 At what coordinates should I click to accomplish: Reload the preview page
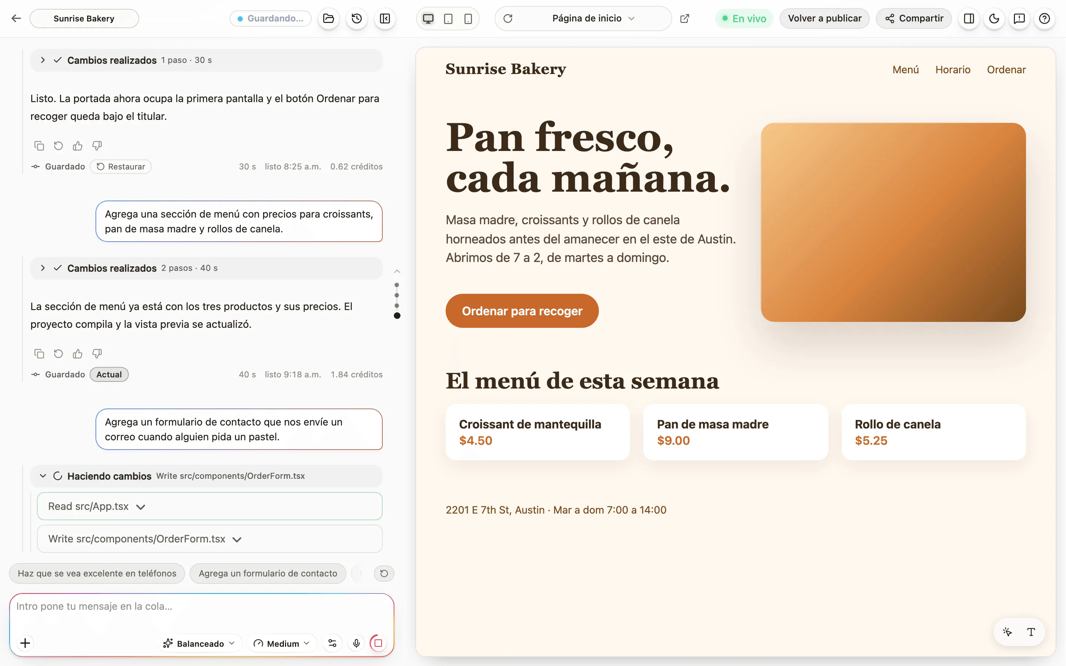508,18
